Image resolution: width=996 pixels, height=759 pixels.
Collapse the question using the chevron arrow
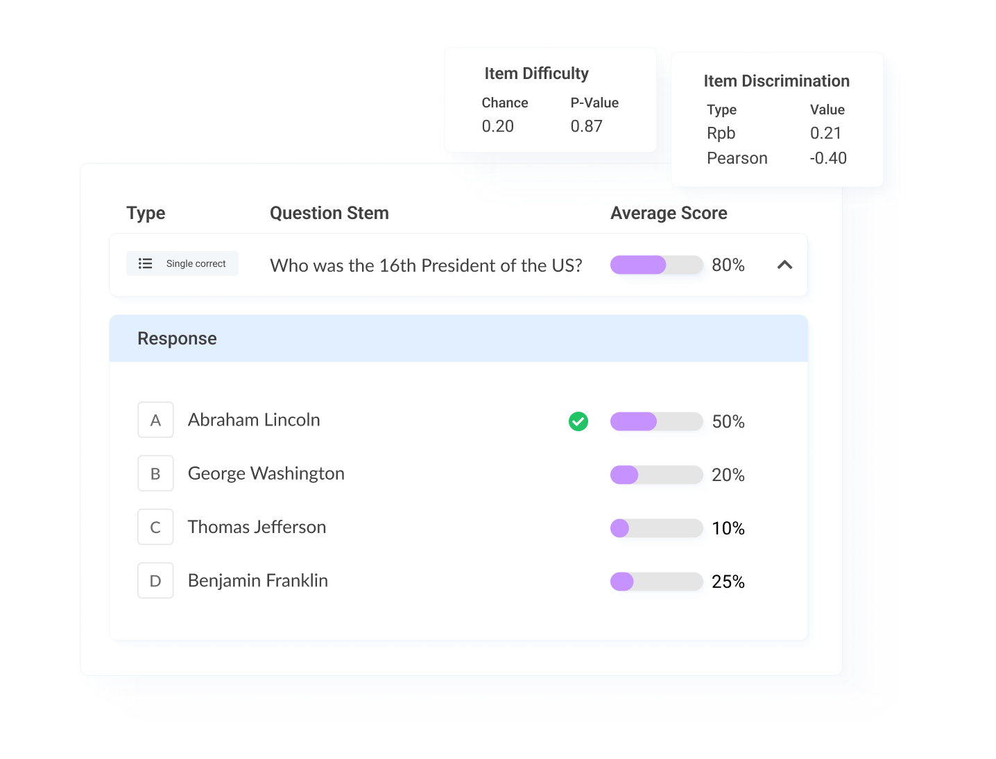coord(784,265)
